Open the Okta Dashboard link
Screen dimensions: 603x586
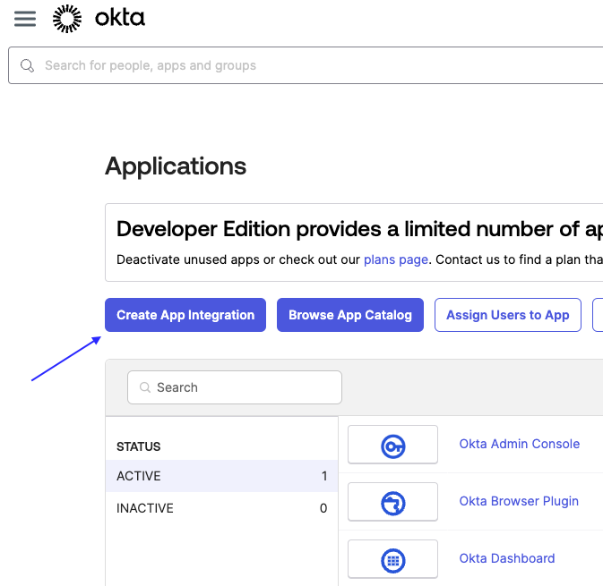[x=507, y=558]
